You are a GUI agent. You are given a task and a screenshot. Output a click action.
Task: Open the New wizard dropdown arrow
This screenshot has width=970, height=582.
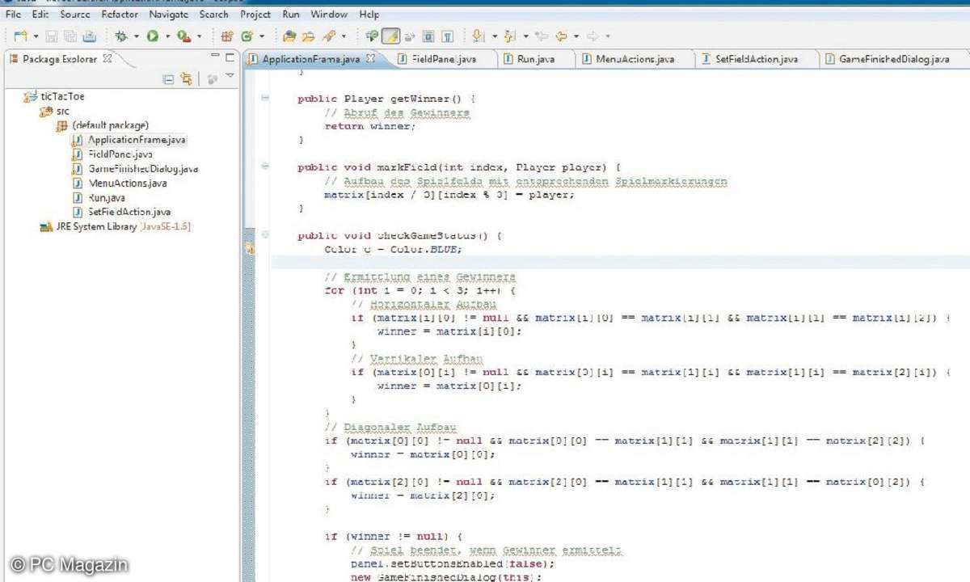(x=36, y=36)
